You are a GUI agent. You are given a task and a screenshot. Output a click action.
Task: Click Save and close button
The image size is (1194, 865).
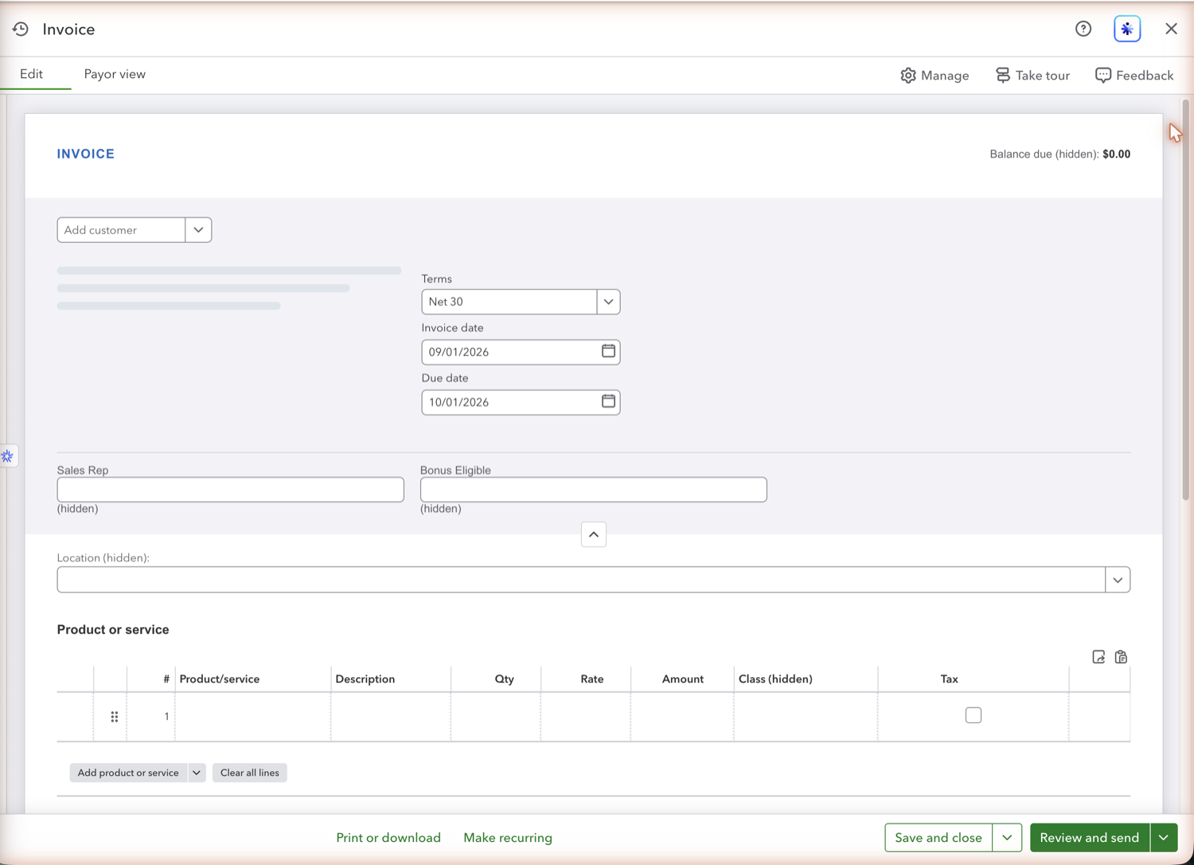938,838
